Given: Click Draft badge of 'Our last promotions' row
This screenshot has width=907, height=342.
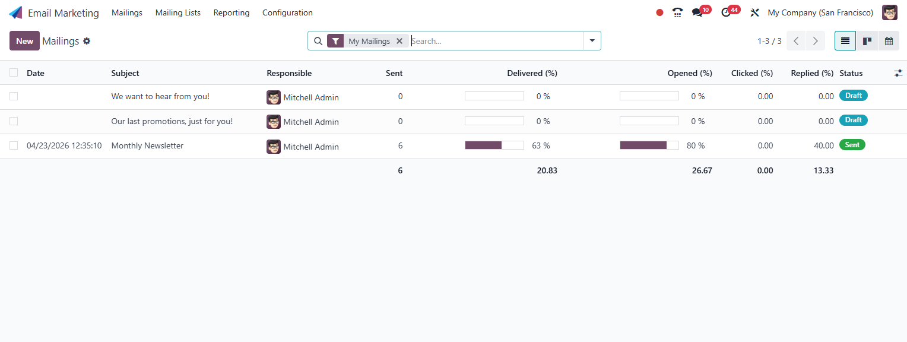Looking at the screenshot, I should click(854, 120).
